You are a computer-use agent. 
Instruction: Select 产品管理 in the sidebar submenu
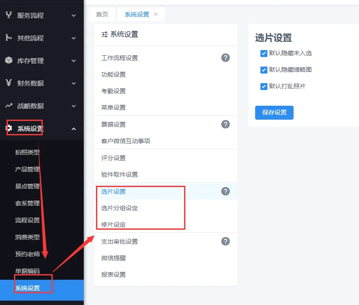[x=27, y=169]
